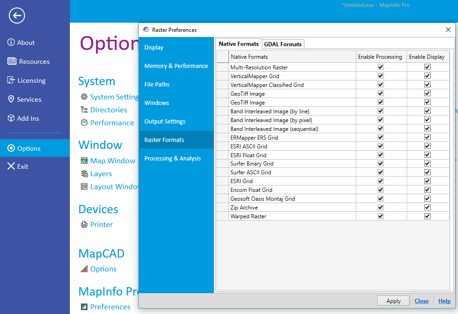Viewport: 458px width, 314px height.
Task: Toggle Enable Processing for Surfer Binary Grid
Action: click(x=380, y=163)
